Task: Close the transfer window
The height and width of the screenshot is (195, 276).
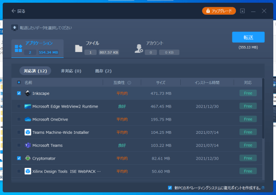Action: click(264, 11)
